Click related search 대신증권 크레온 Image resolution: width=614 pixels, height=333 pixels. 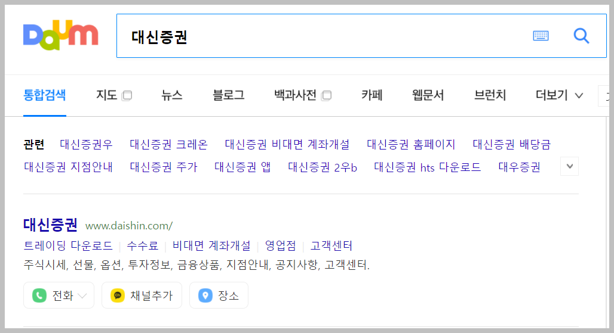pos(169,144)
